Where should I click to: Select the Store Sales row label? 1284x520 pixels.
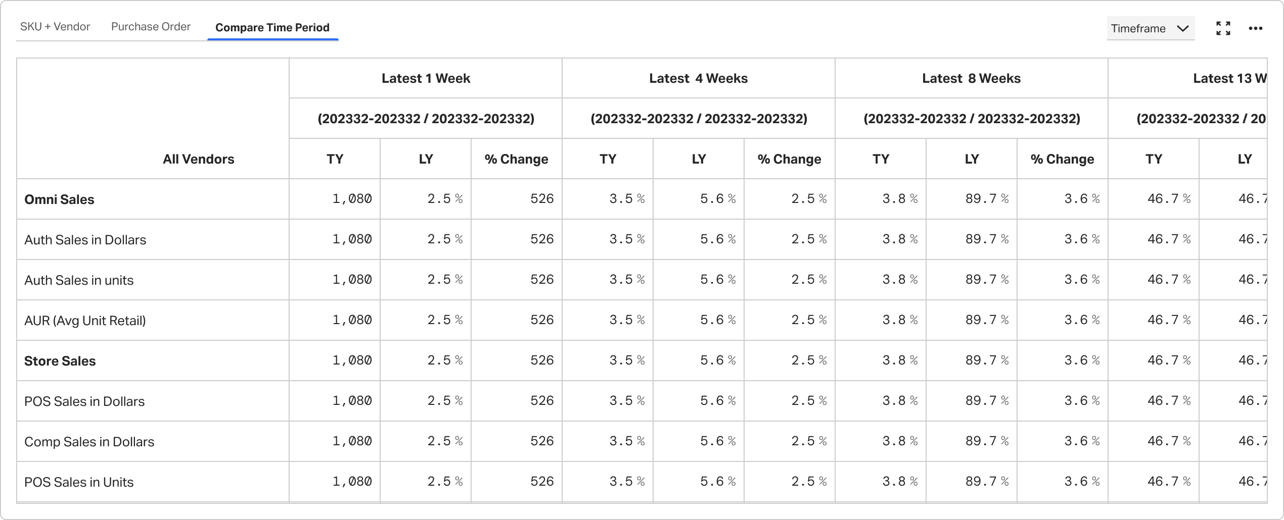(60, 361)
